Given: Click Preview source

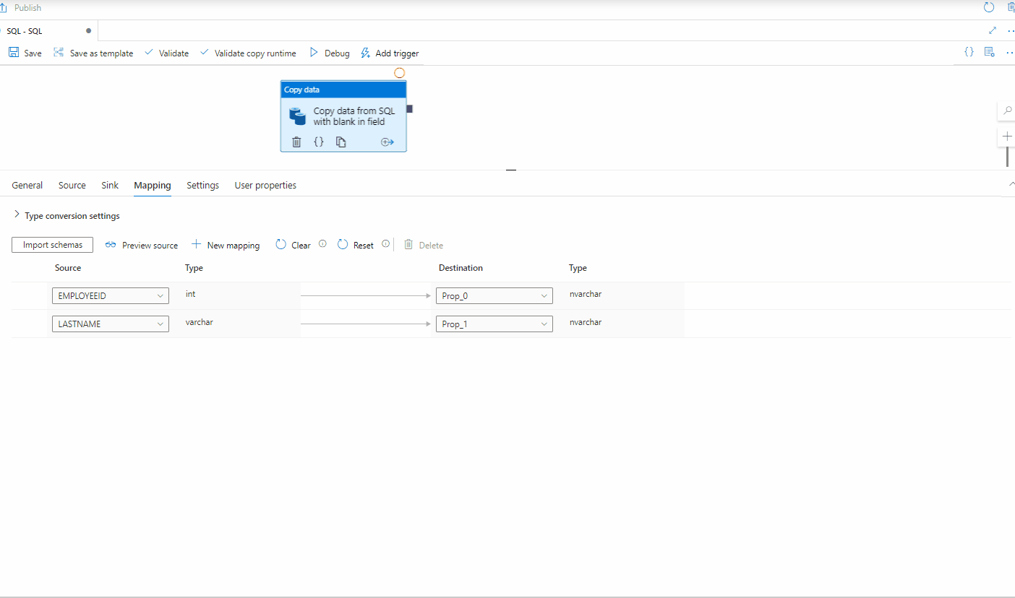Looking at the screenshot, I should click(142, 245).
